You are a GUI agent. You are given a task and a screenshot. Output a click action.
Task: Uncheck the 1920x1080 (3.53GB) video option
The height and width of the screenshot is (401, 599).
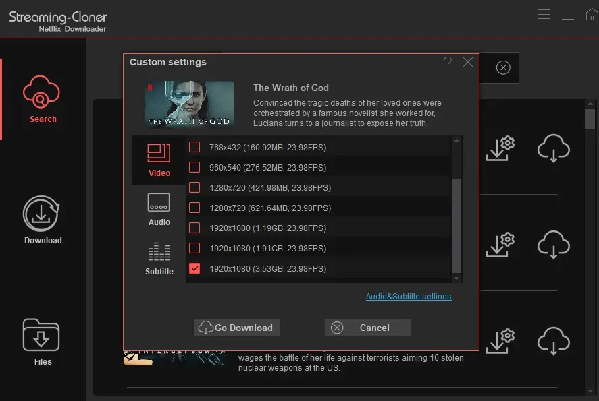[194, 268]
